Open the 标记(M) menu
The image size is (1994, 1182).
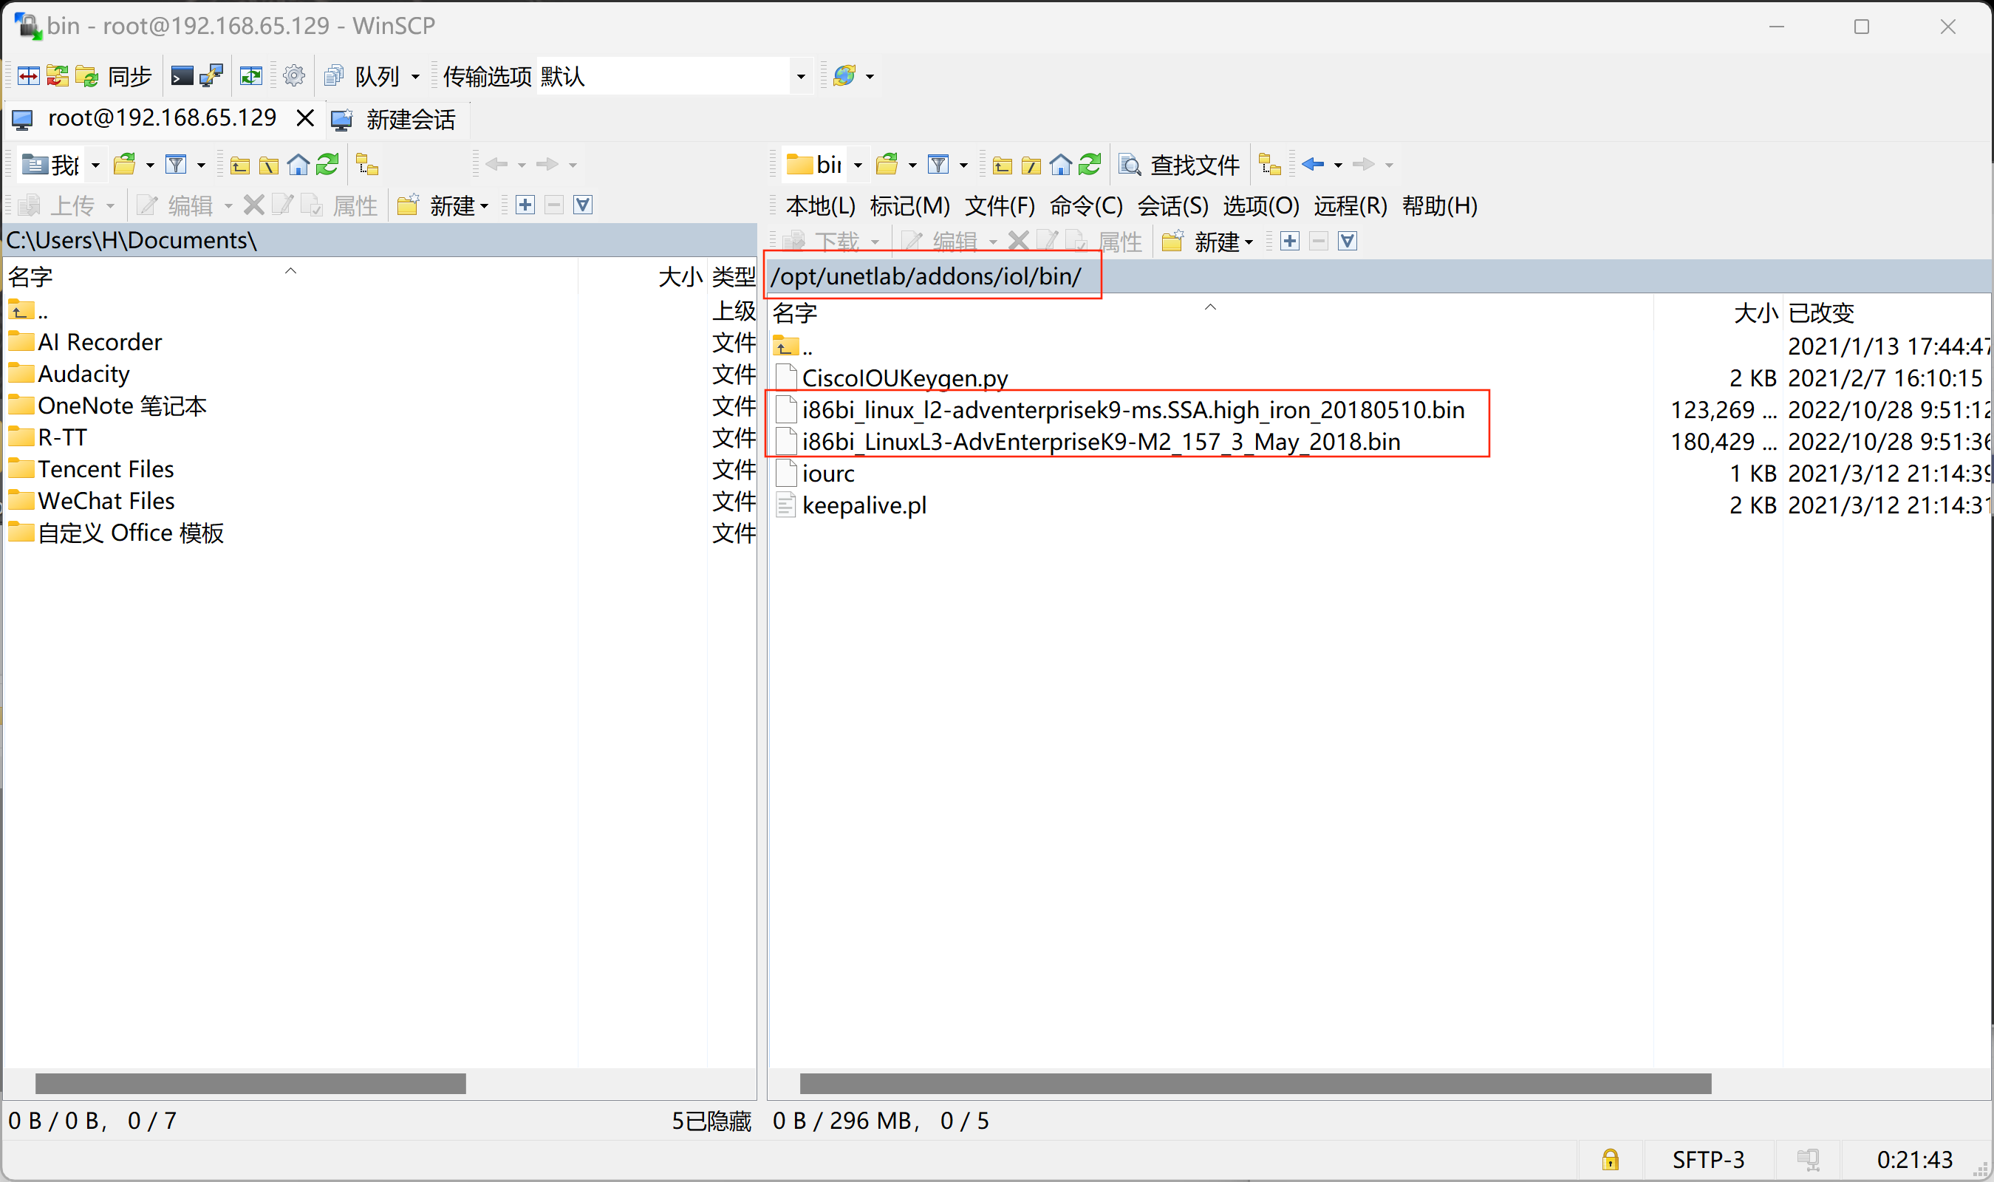(x=910, y=206)
